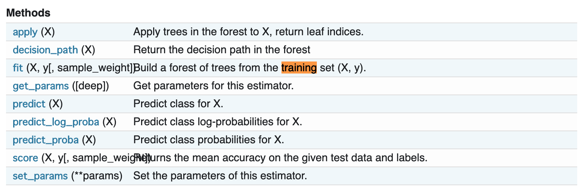Click the highlighted word "training"
Screen dimensions: 587x192
pyautogui.click(x=299, y=68)
